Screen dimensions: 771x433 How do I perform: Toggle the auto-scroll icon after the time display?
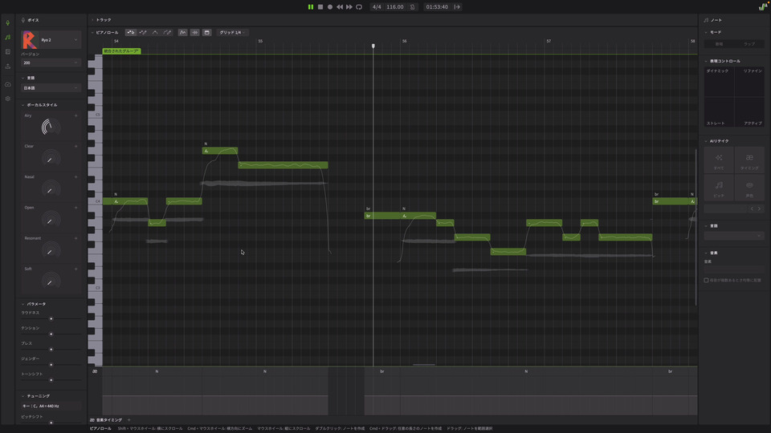point(457,7)
